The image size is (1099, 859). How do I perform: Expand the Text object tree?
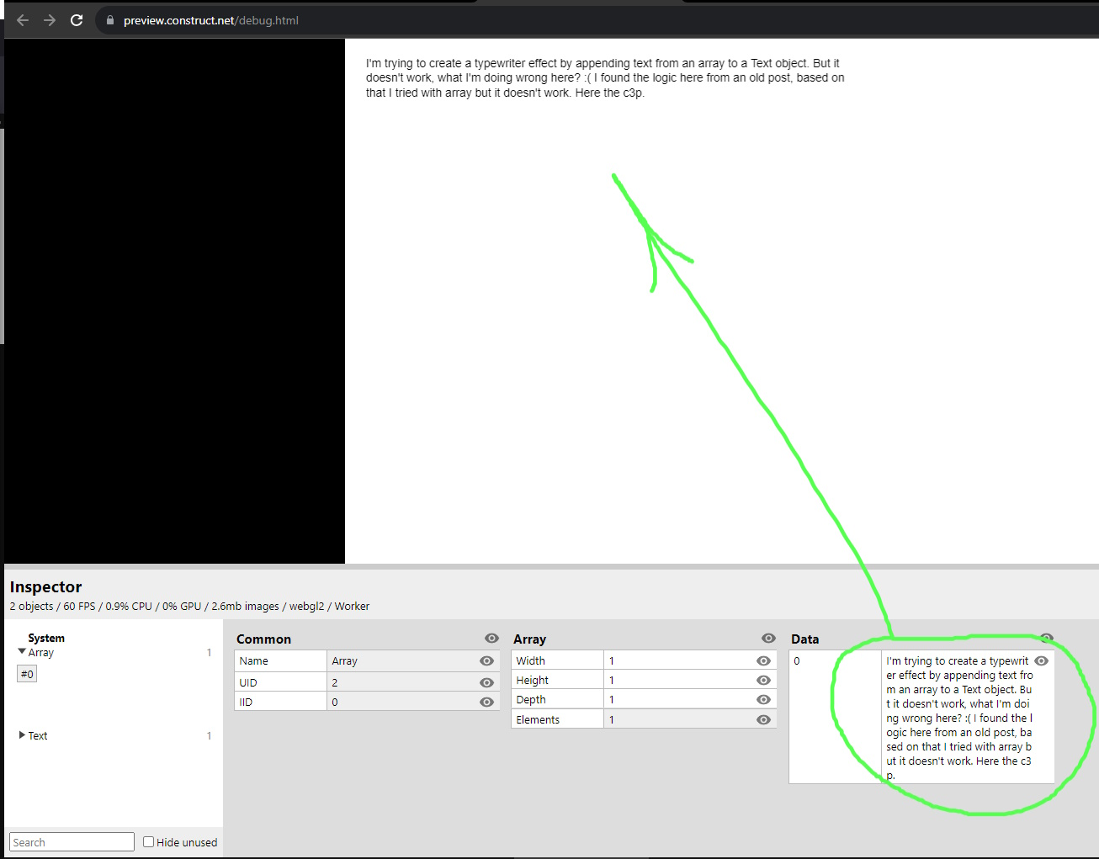(x=22, y=735)
